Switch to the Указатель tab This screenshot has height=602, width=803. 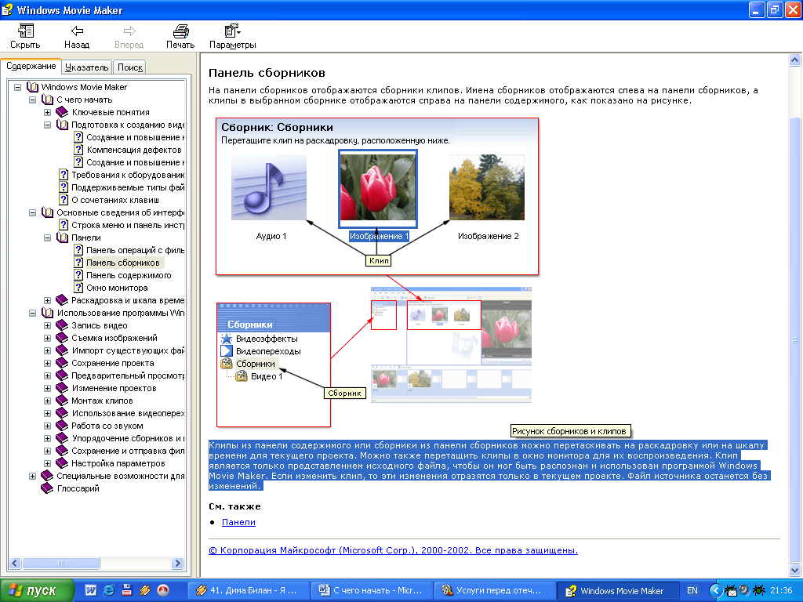[86, 67]
